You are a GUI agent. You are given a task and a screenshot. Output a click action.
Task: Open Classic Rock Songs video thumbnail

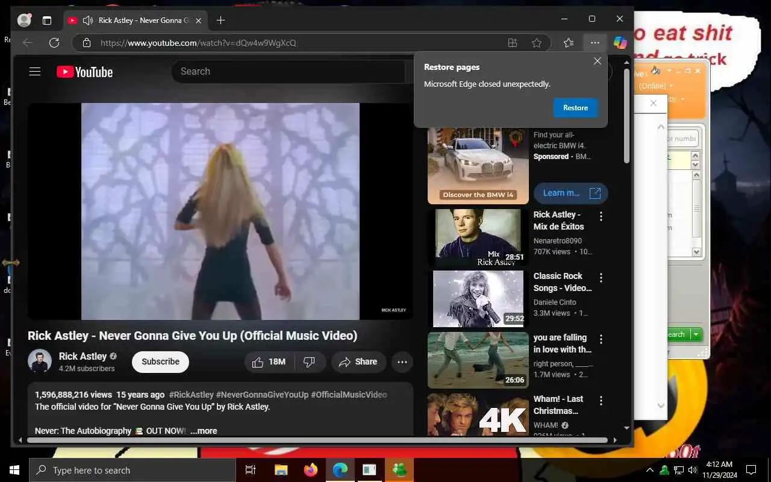pos(478,299)
